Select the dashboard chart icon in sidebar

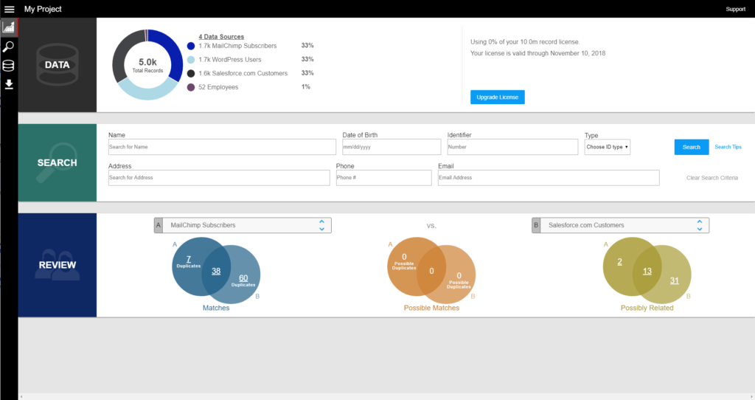(9, 27)
